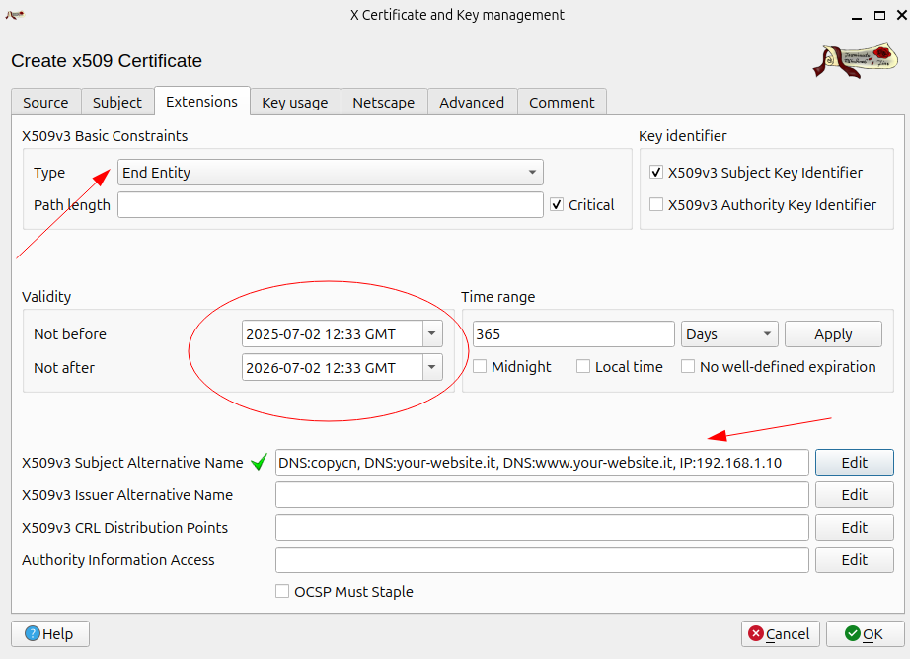This screenshot has width=910, height=659.
Task: Click the Not after date field
Action: click(x=332, y=367)
